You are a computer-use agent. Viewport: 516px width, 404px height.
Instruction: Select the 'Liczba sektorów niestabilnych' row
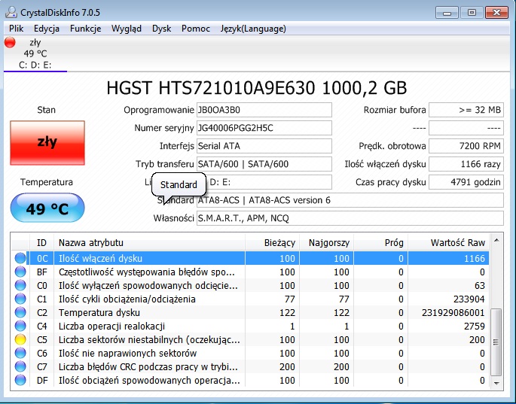pyautogui.click(x=250, y=339)
